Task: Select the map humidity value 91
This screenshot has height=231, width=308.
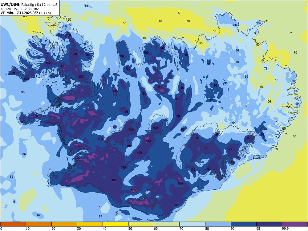Action: [234, 123]
